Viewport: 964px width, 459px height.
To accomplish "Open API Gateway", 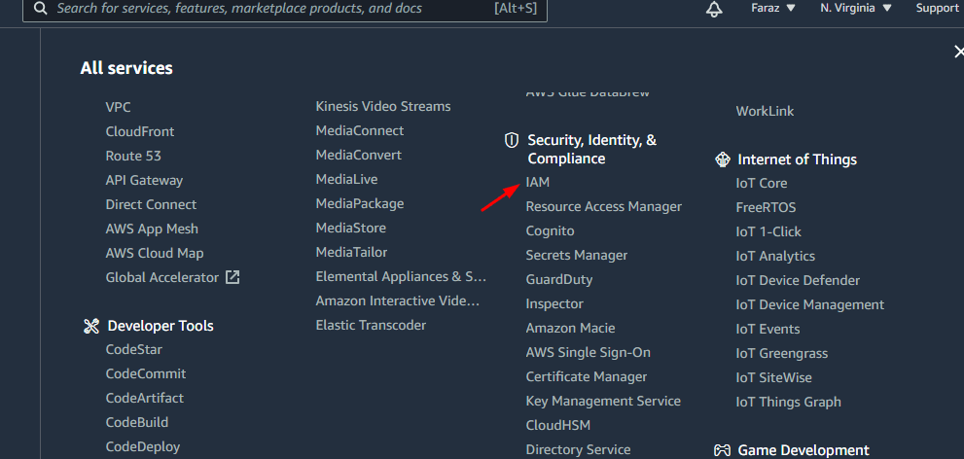I will [144, 181].
